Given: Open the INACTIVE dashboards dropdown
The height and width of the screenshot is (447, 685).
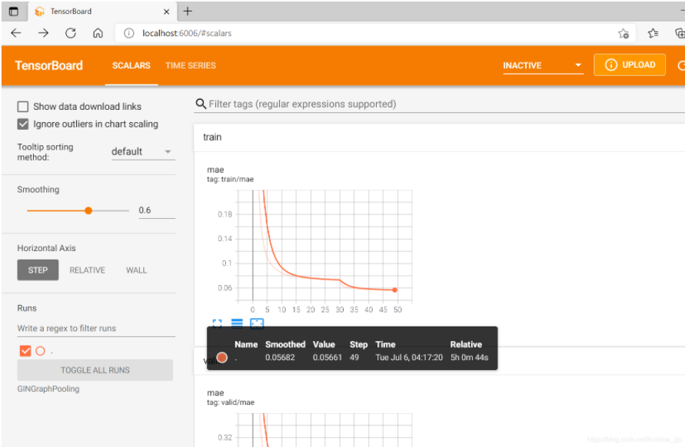Looking at the screenshot, I should (543, 65).
